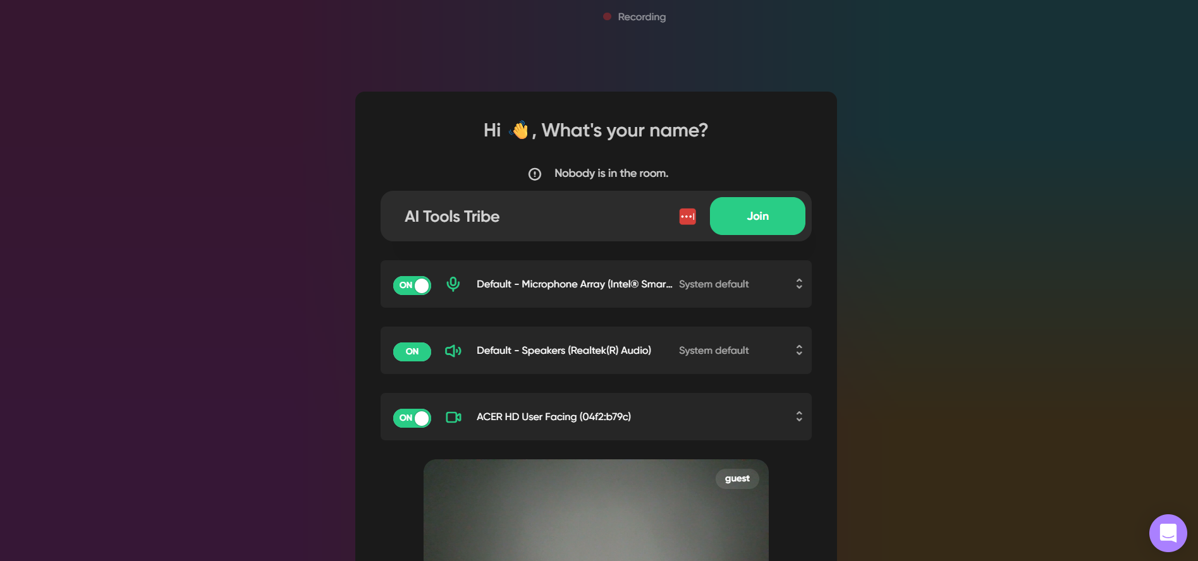Click the red password manager icon in name field
Image resolution: width=1198 pixels, height=561 pixels.
click(x=688, y=217)
